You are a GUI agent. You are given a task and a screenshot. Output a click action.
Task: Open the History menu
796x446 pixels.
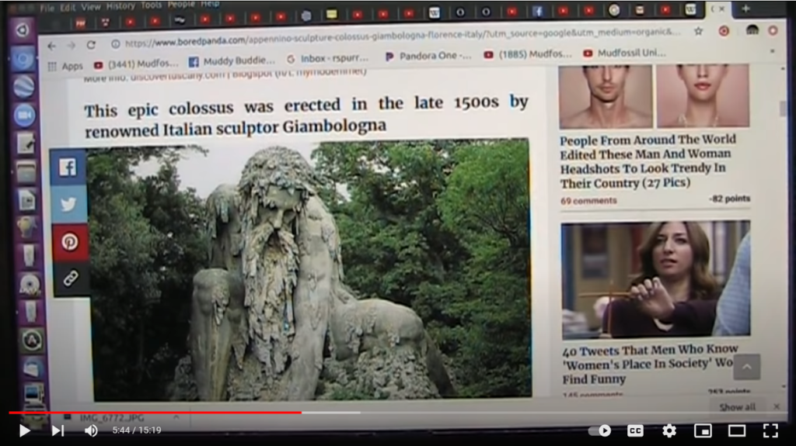pos(120,6)
